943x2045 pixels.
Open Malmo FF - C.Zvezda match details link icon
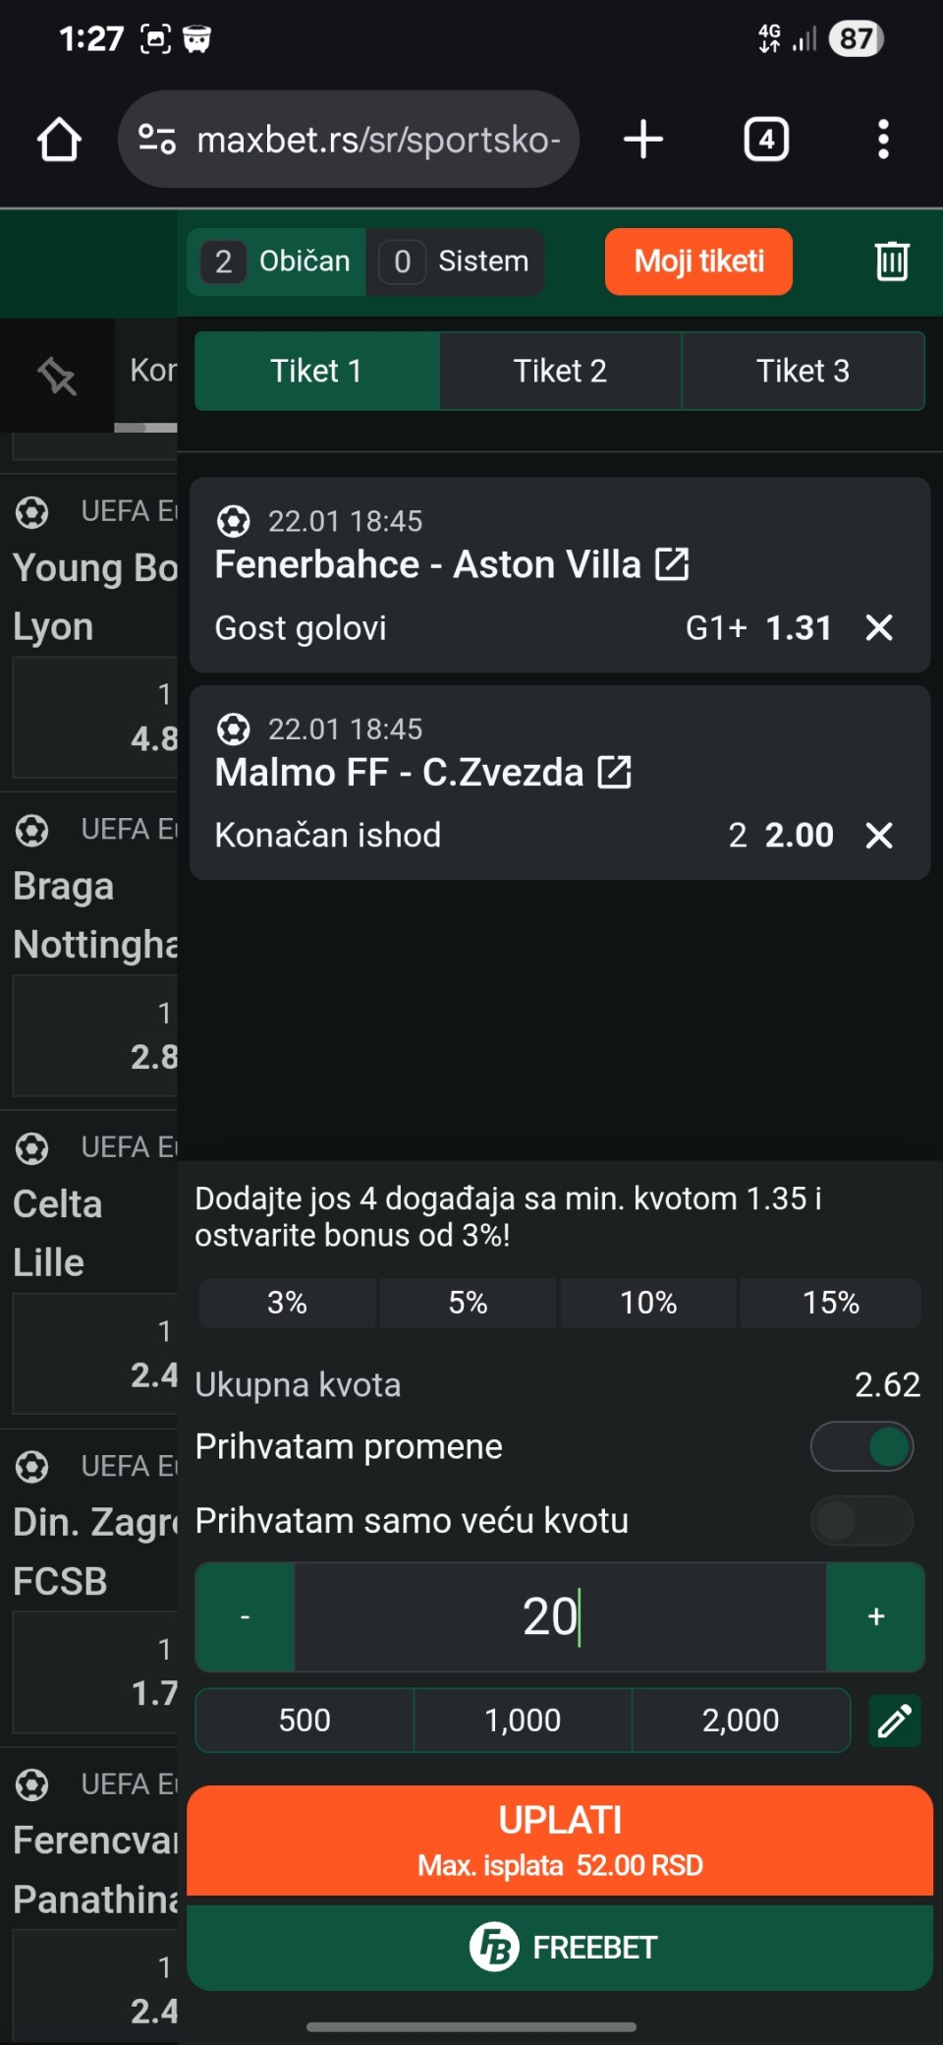point(615,772)
